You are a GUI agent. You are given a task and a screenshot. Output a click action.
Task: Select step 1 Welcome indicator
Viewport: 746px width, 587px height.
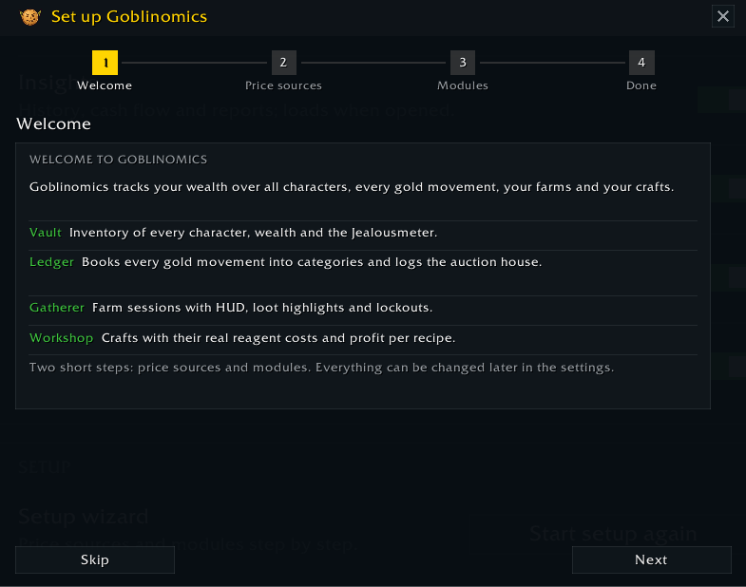click(x=105, y=63)
